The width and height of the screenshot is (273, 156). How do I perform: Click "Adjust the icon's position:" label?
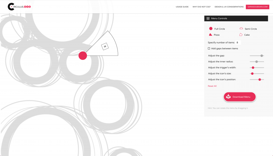[x=222, y=79]
